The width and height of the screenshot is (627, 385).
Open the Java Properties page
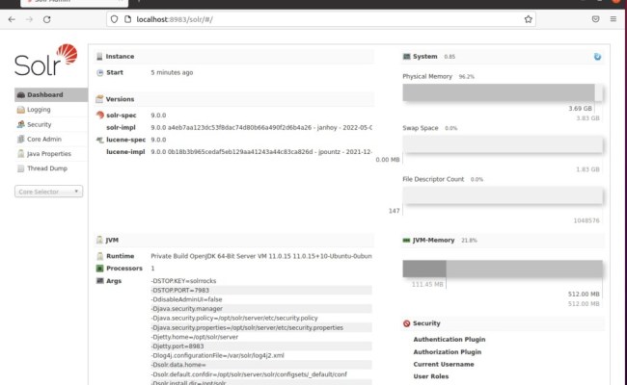point(49,154)
